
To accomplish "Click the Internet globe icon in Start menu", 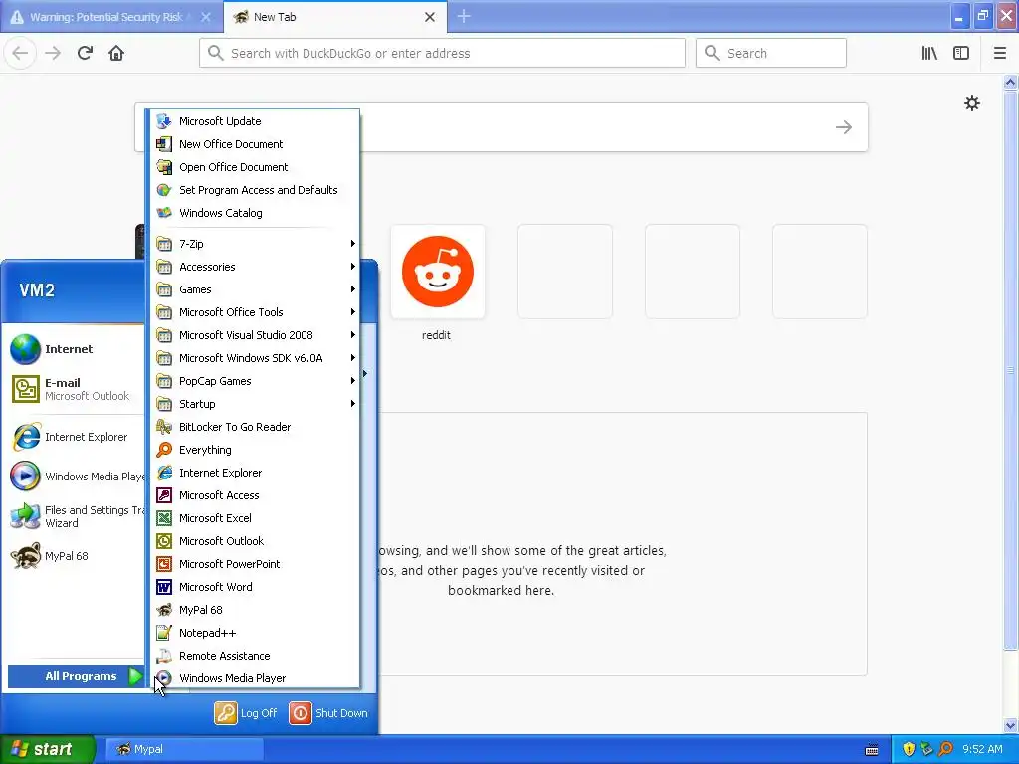I will coord(25,349).
